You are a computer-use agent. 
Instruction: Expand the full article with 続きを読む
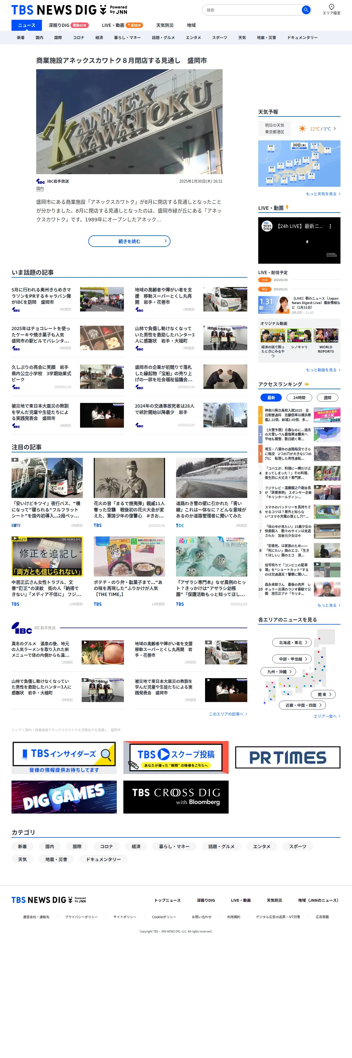click(x=129, y=241)
